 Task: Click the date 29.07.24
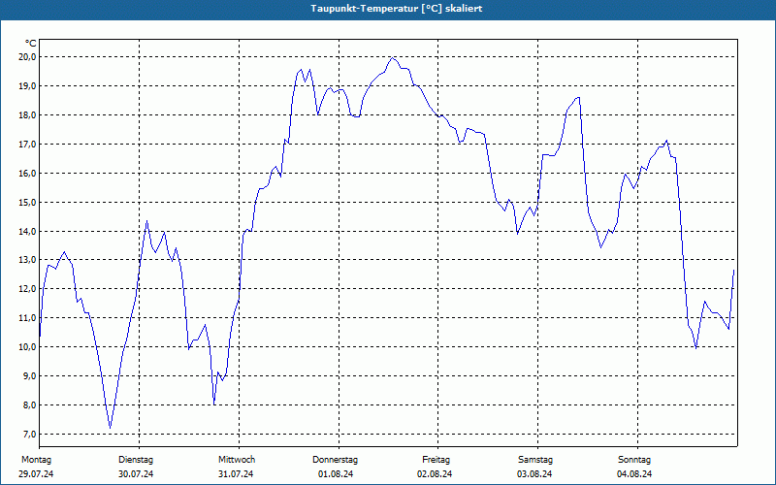click(x=36, y=474)
